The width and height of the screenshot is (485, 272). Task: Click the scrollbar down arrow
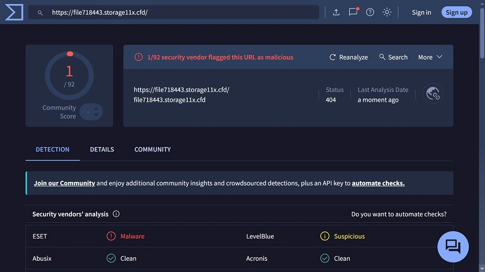click(x=482, y=269)
